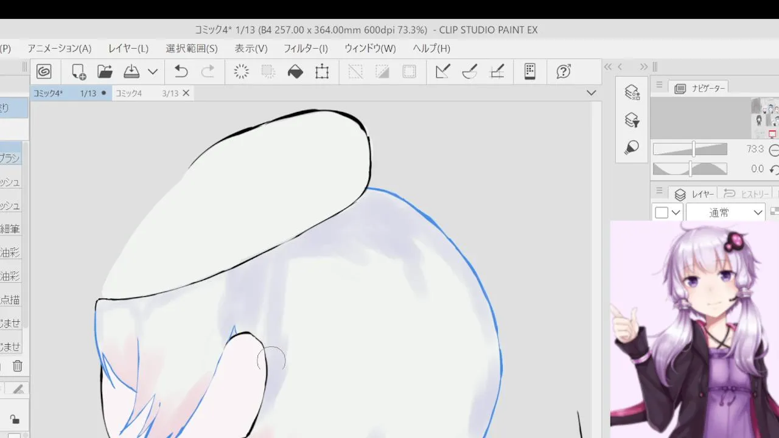
Task: Activate Scale/Rotate transform icon
Action: coord(322,72)
